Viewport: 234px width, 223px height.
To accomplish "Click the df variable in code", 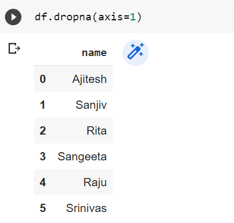I will pyautogui.click(x=41, y=17).
